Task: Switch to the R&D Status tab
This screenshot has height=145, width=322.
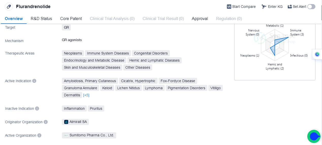Action: 41,19
